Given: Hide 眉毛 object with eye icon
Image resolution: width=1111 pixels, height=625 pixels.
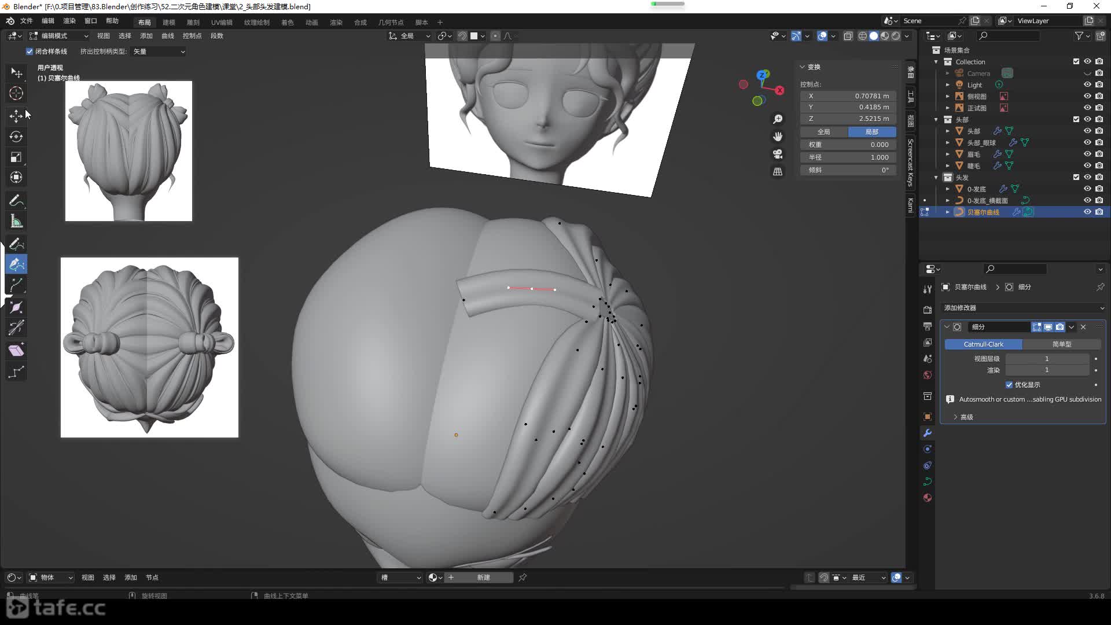Looking at the screenshot, I should coord(1087,154).
